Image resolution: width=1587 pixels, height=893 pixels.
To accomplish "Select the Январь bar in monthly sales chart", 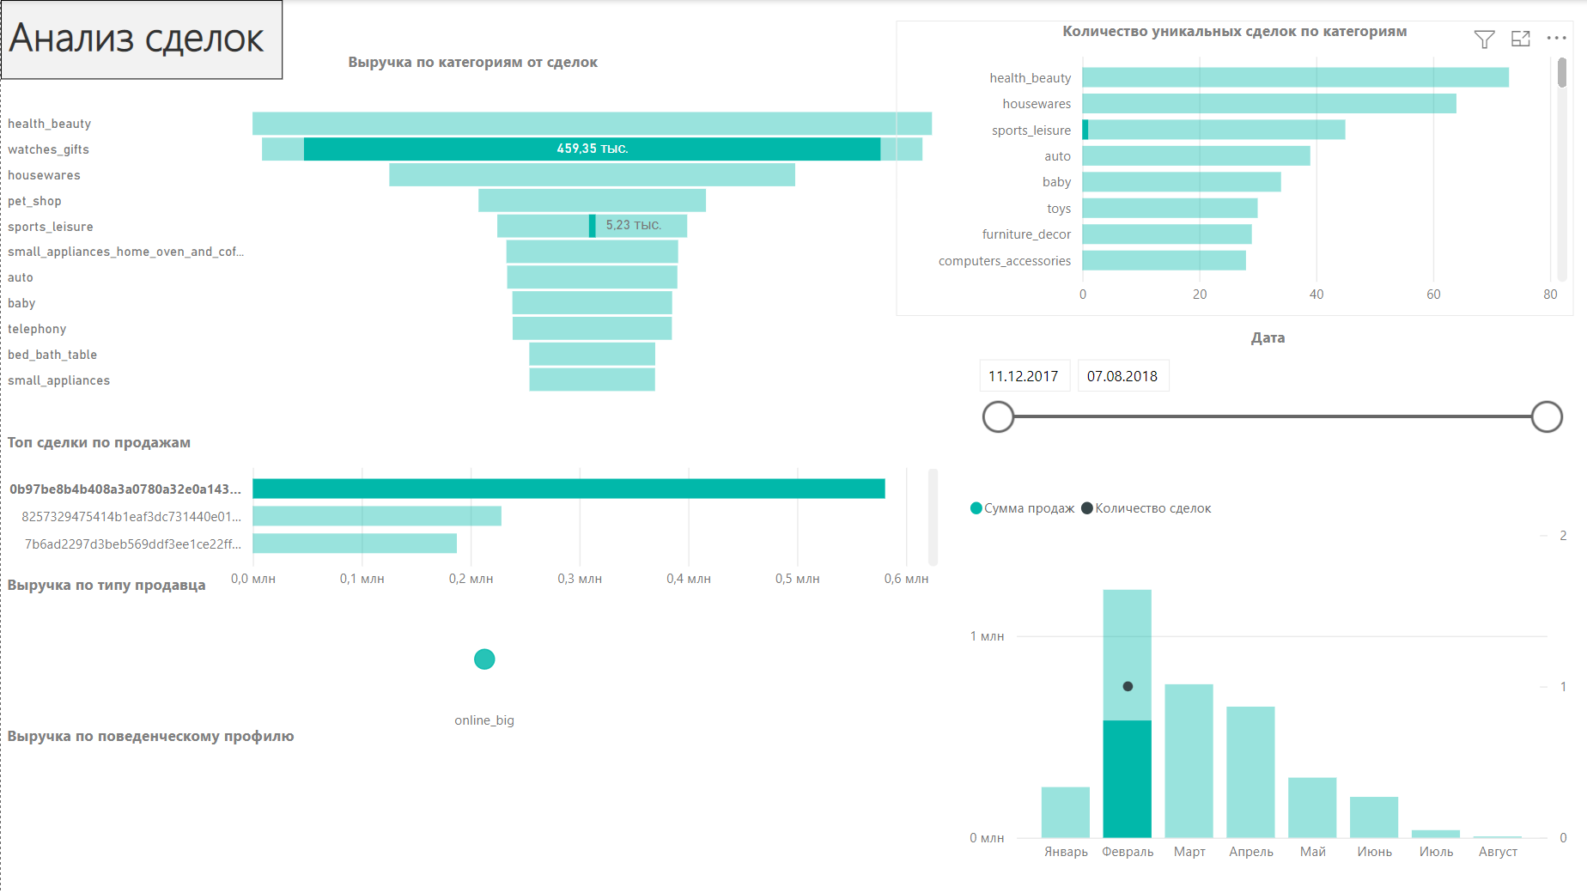I will pyautogui.click(x=1065, y=811).
